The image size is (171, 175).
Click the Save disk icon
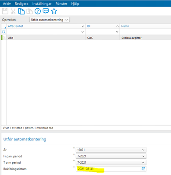(5, 11)
